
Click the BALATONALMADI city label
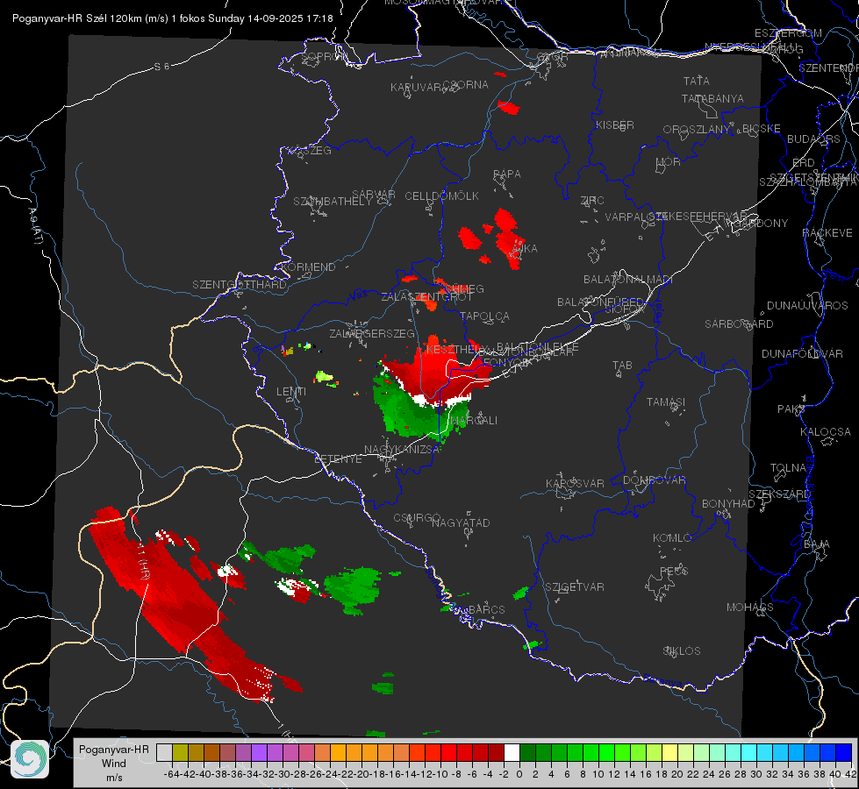coord(628,280)
